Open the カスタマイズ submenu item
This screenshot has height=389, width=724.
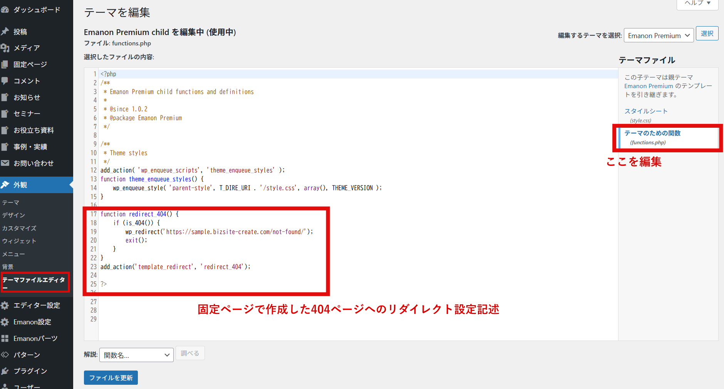click(x=19, y=228)
